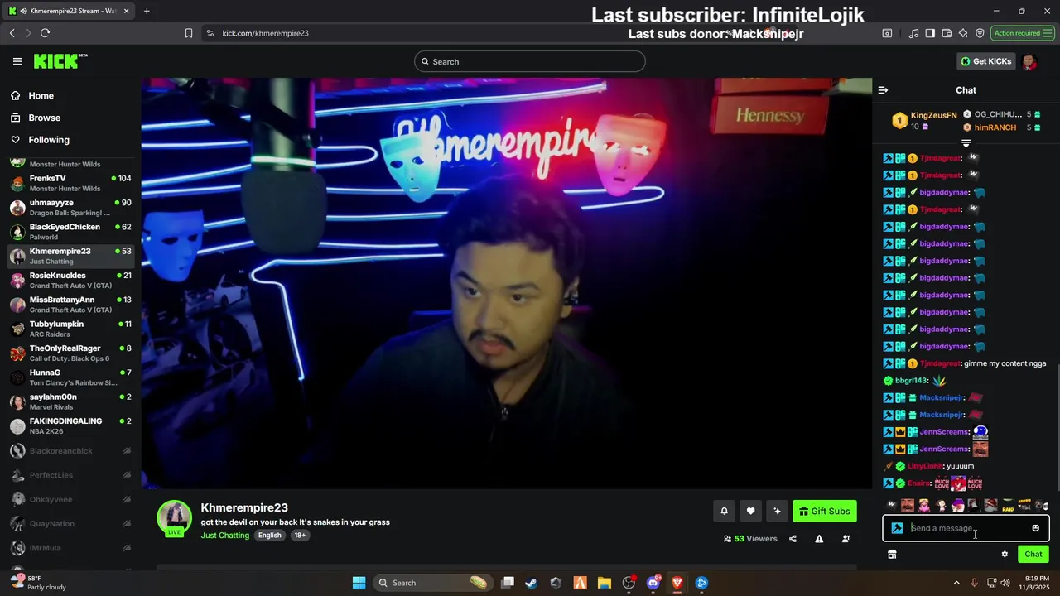Show hidden system tray icons chevron

956,583
